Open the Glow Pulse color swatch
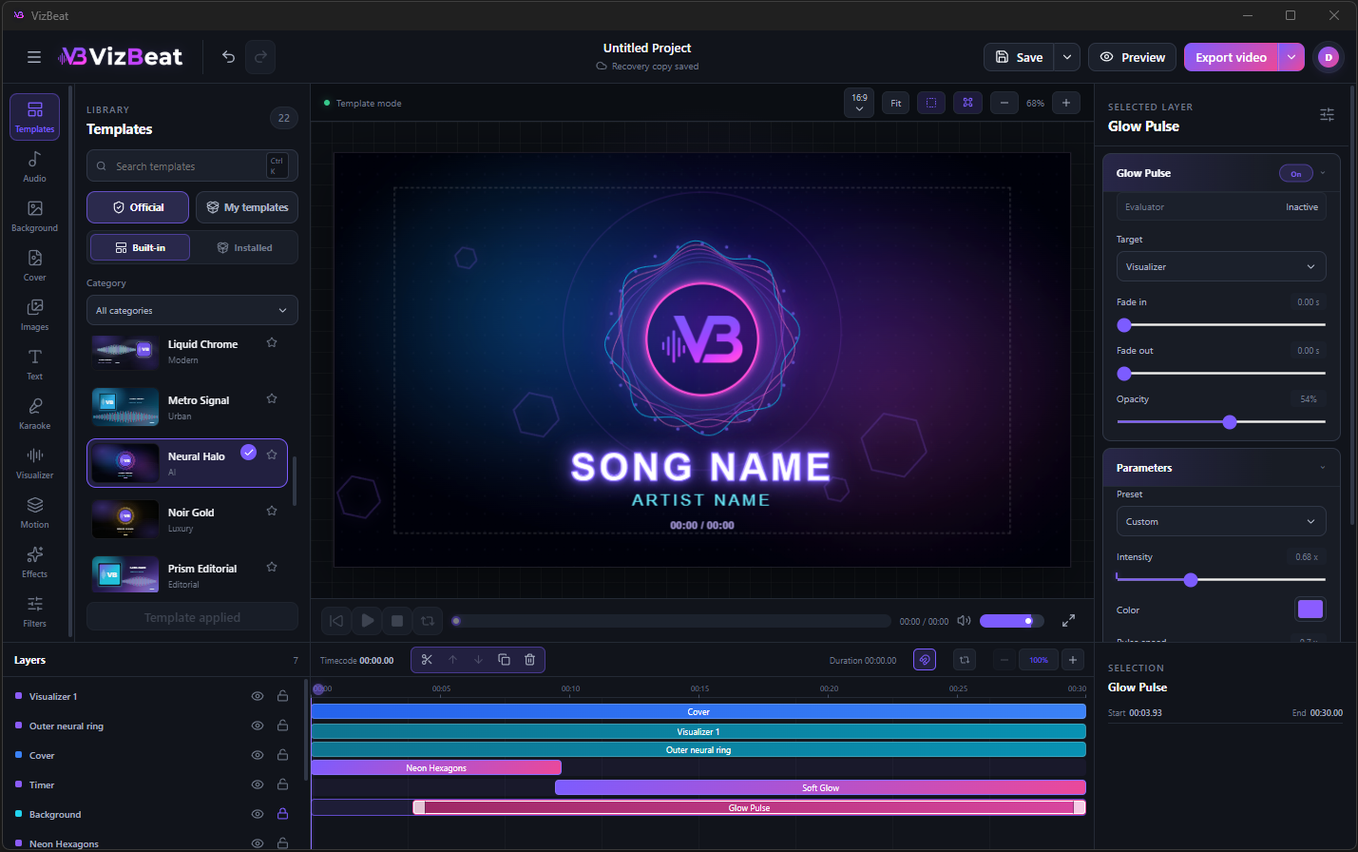The image size is (1358, 852). pyautogui.click(x=1310, y=610)
